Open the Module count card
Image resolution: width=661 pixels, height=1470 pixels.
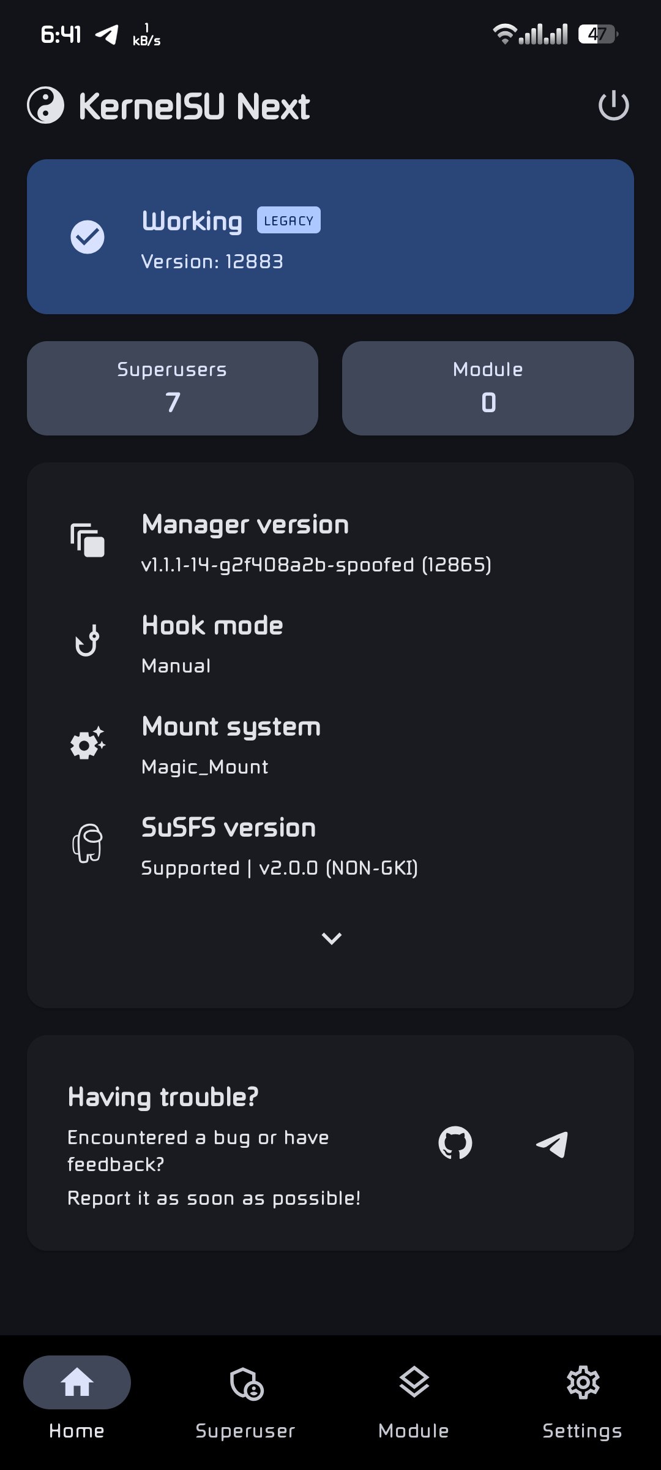pyautogui.click(x=488, y=388)
